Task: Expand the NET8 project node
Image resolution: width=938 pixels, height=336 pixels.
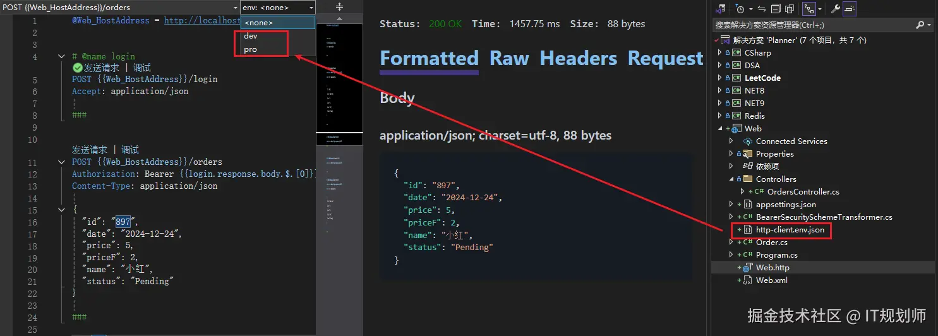Action: 719,90
